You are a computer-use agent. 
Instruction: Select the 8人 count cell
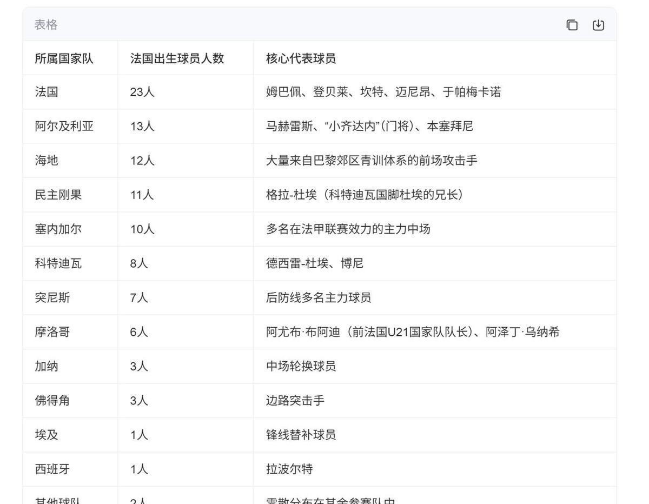pyautogui.click(x=186, y=263)
